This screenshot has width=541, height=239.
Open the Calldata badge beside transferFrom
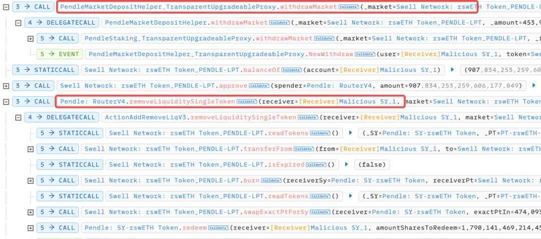tap(305, 149)
